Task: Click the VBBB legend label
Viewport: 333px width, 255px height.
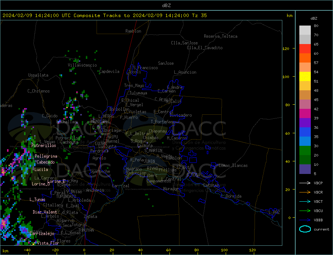Action: [318, 220]
